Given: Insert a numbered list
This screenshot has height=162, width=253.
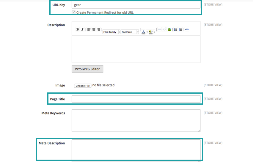Looking at the screenshot, I should pos(180,29).
